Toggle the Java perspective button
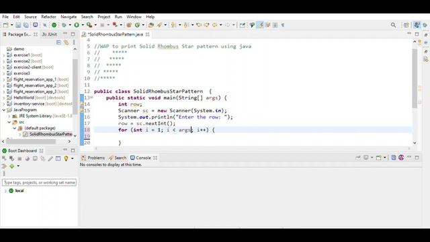The image size is (430, 242). coord(417,25)
